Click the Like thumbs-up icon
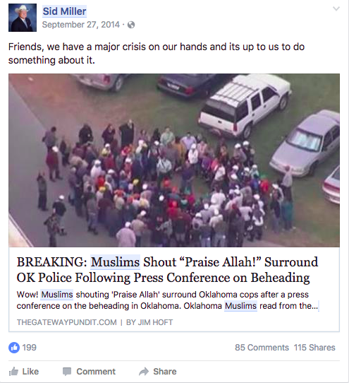 [x=13, y=372]
